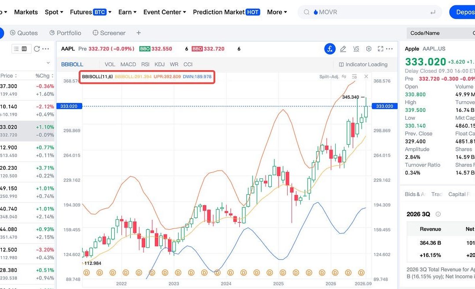The width and height of the screenshot is (475, 289).
Task: Switch watchlist to column view
Action: pyautogui.click(x=24, y=49)
